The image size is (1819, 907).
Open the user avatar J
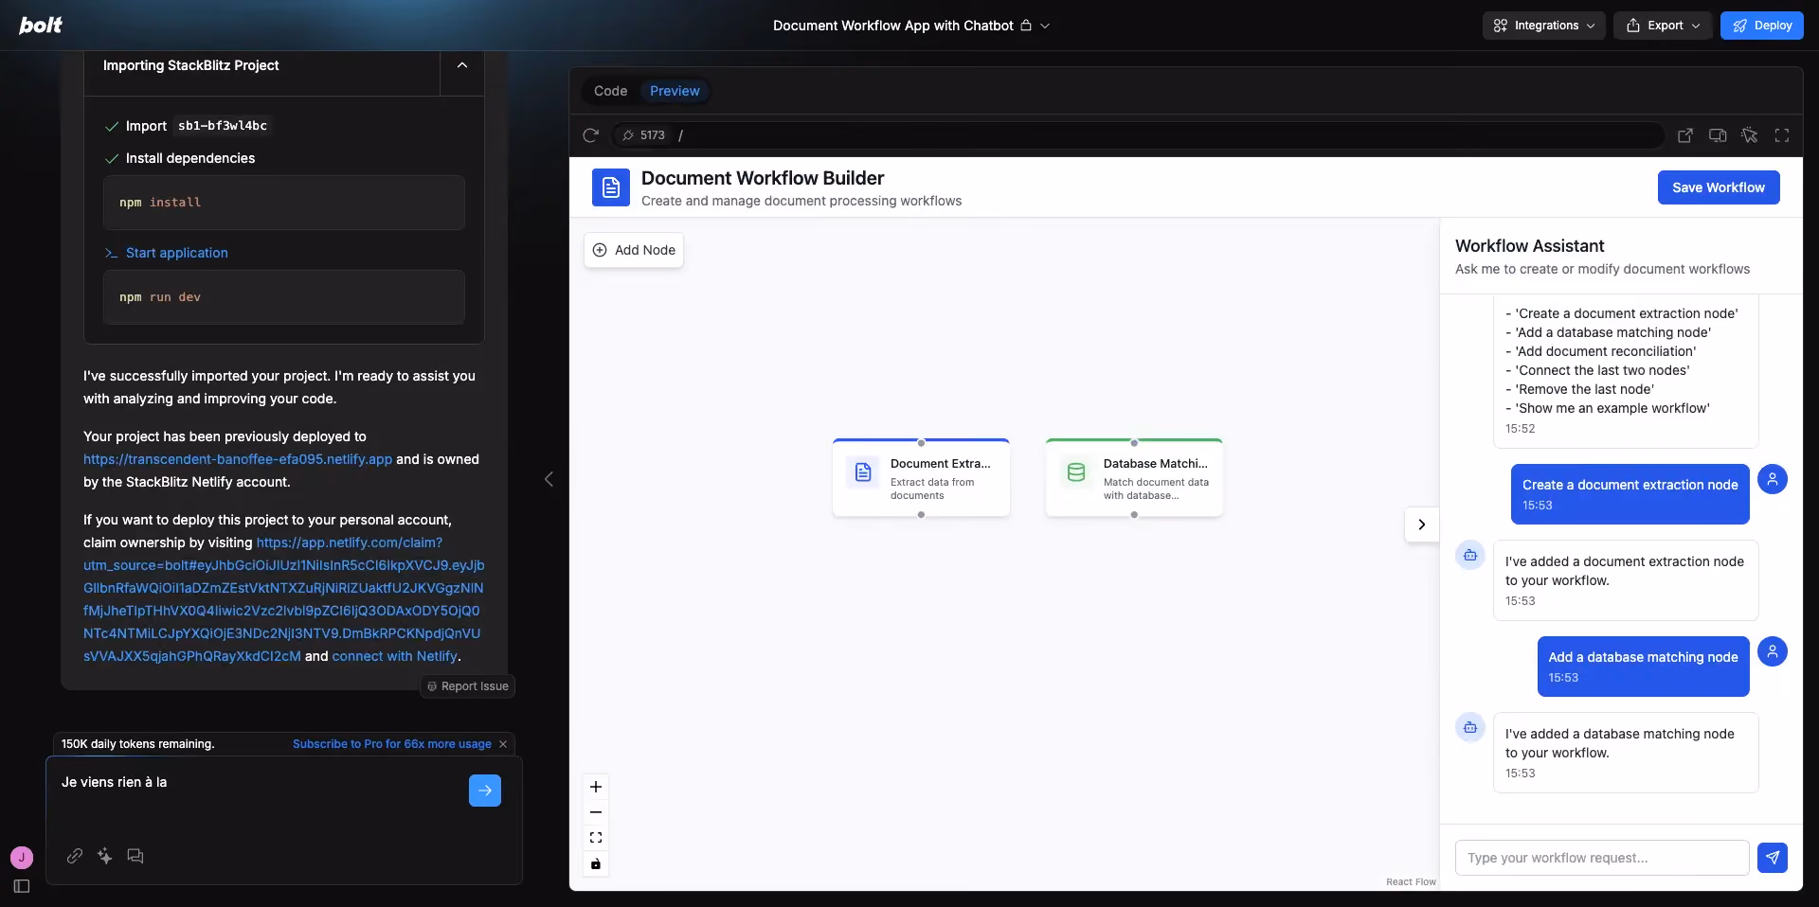pyautogui.click(x=22, y=858)
